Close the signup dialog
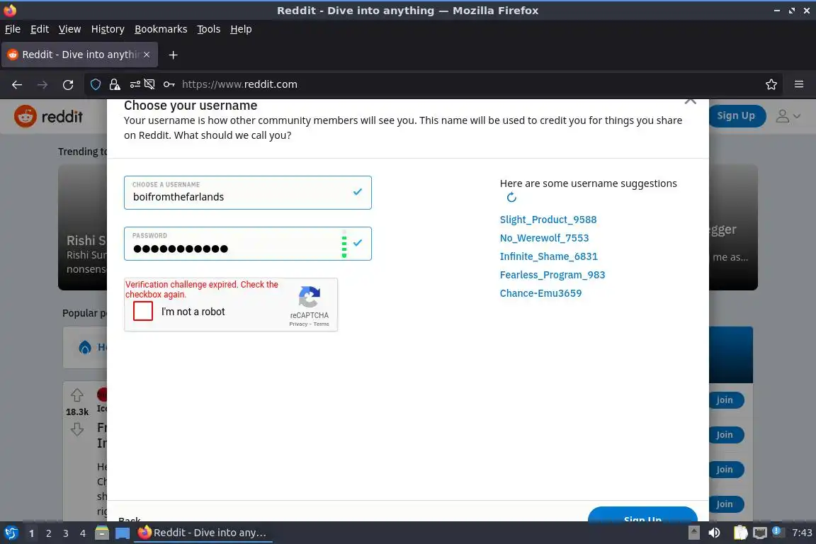 (690, 101)
